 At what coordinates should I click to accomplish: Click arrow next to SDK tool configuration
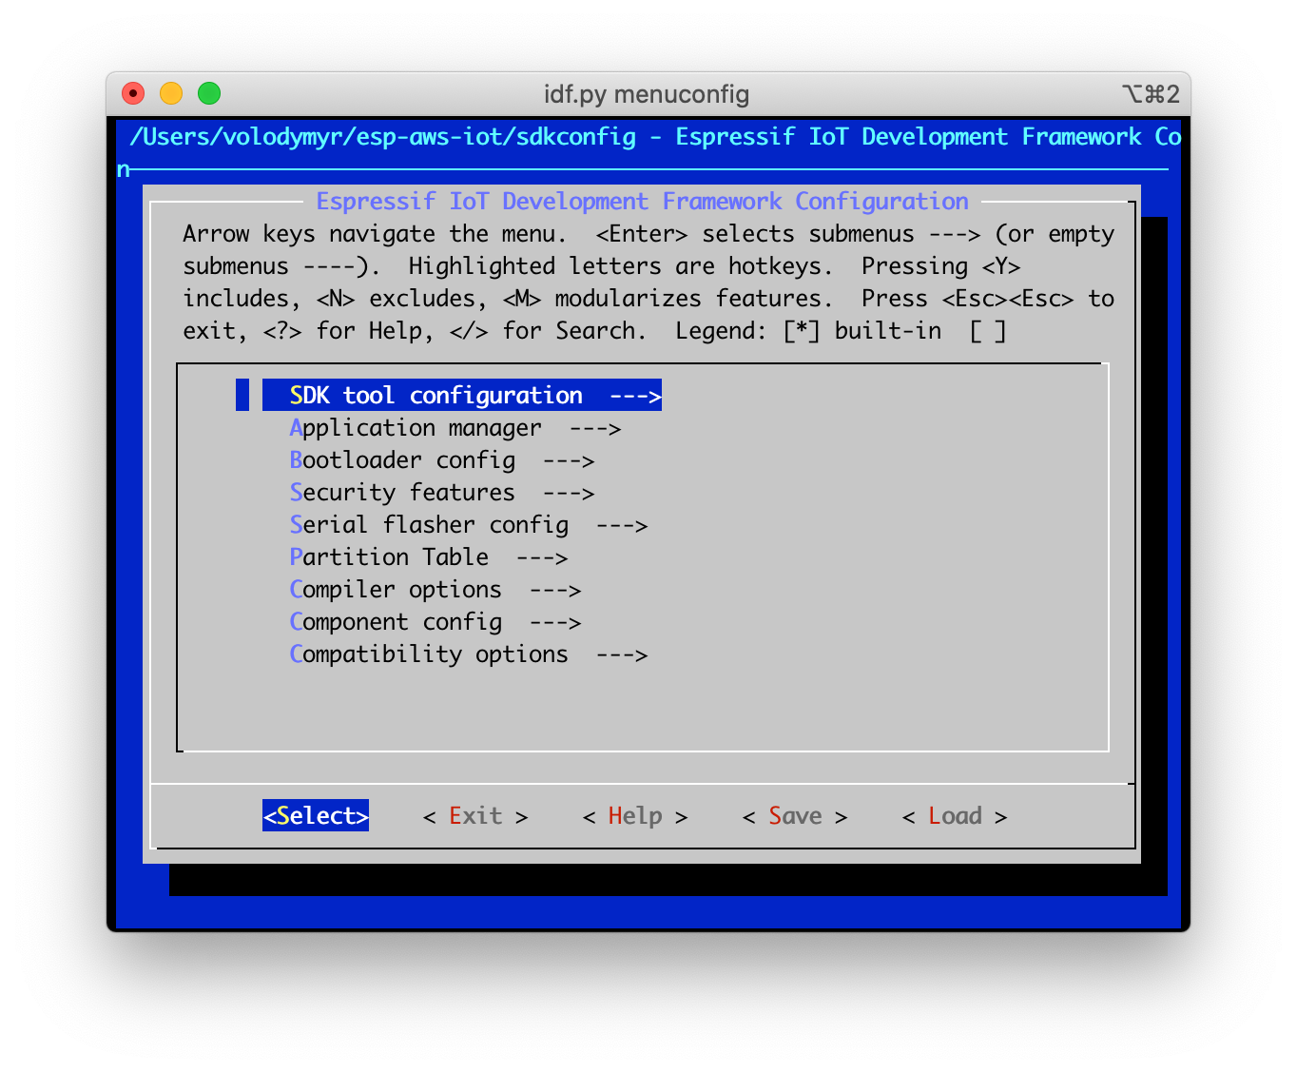[x=635, y=396]
